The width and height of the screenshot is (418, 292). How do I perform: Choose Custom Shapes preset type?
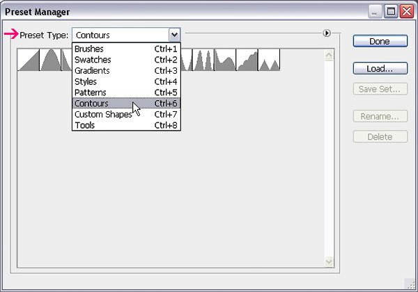(126, 114)
